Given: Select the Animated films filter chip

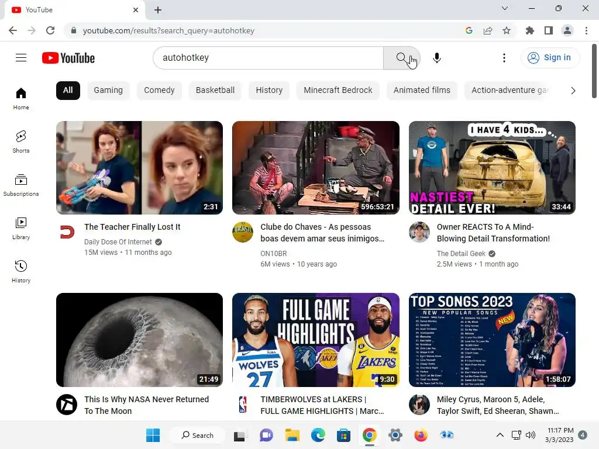Looking at the screenshot, I should tap(422, 91).
